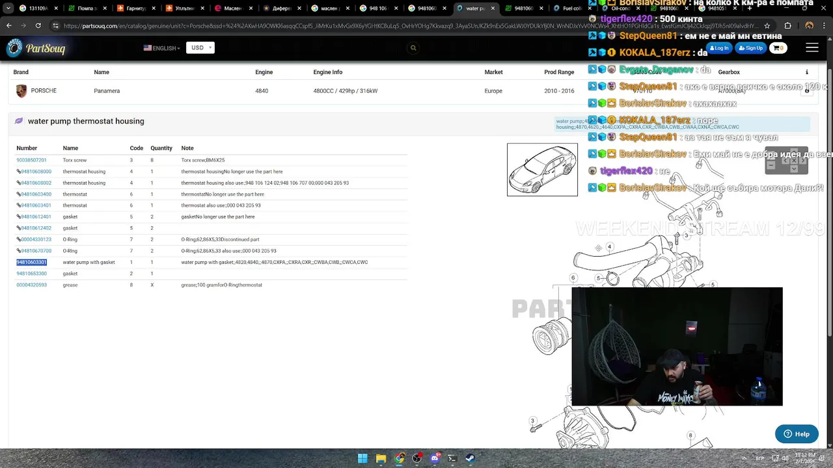833x468 pixels.
Task: Click the Log In button
Action: [719, 48]
